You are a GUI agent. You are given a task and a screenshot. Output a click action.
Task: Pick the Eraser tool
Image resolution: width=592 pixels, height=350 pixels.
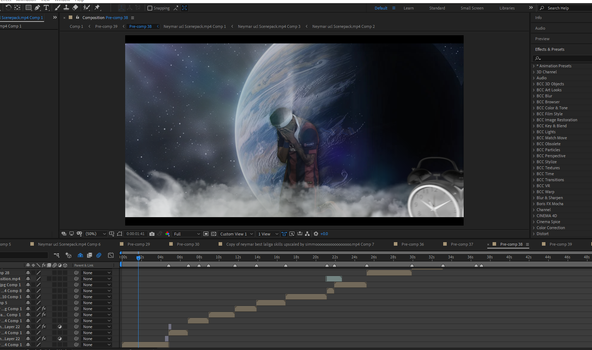[75, 8]
